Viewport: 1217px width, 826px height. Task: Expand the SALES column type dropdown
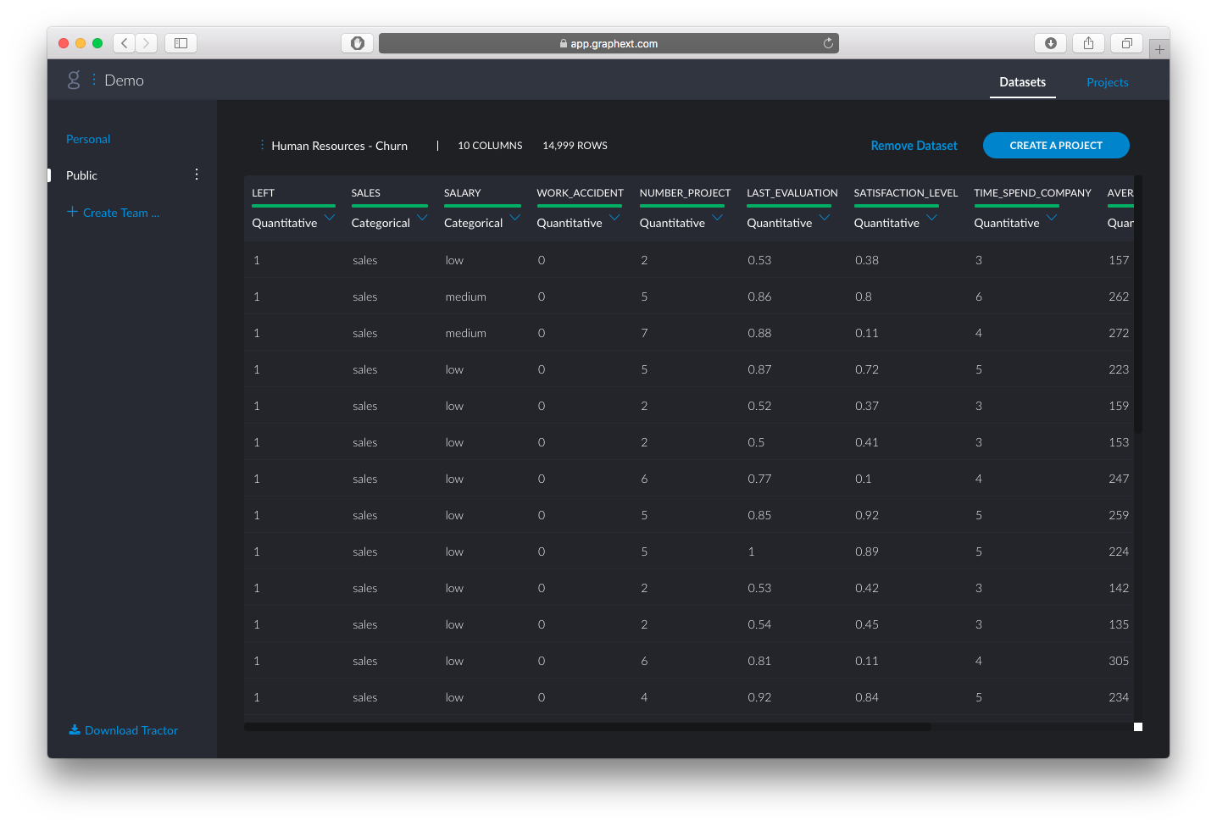pos(422,218)
